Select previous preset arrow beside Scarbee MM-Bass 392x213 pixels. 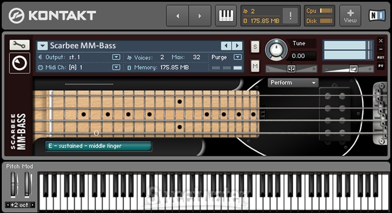[226, 46]
